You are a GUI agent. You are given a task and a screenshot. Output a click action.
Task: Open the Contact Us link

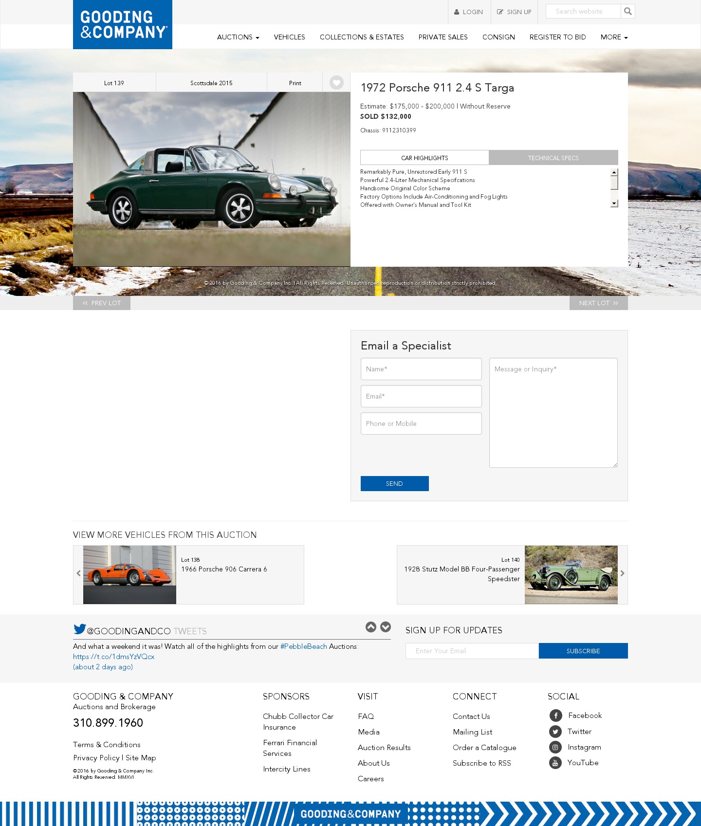point(471,716)
